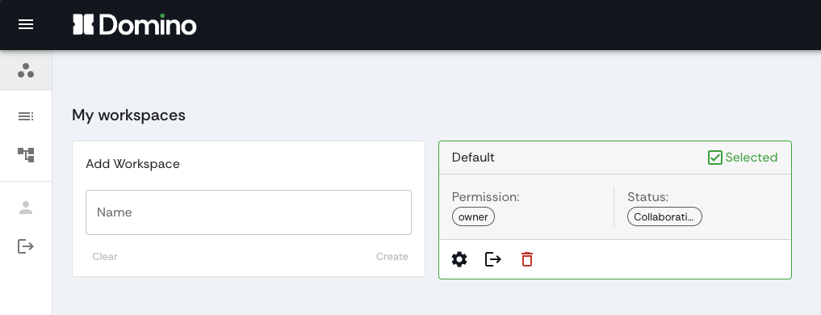Click the Add Workspace card heading
This screenshot has width=821, height=315.
pyautogui.click(x=132, y=164)
